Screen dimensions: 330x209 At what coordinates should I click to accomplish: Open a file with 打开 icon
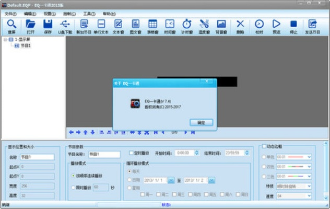[x=30, y=26]
